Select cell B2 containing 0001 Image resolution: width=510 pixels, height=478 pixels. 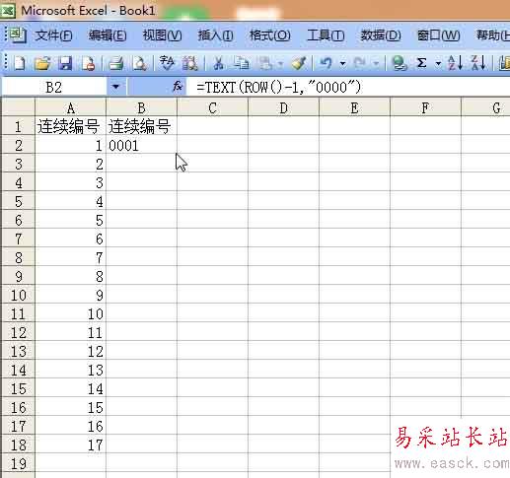(x=141, y=145)
